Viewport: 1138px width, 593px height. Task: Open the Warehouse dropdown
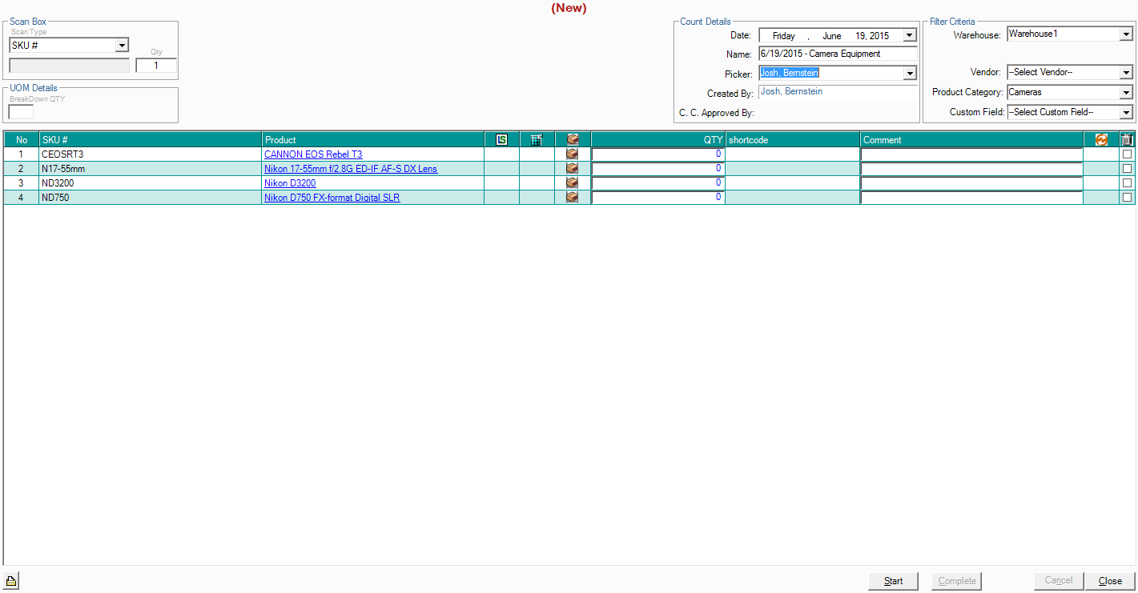pyautogui.click(x=1126, y=34)
